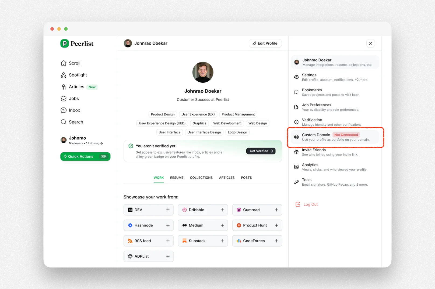Image resolution: width=435 pixels, height=289 pixels.
Task: Open Scroll home icon in sidebar
Action: 64,63
